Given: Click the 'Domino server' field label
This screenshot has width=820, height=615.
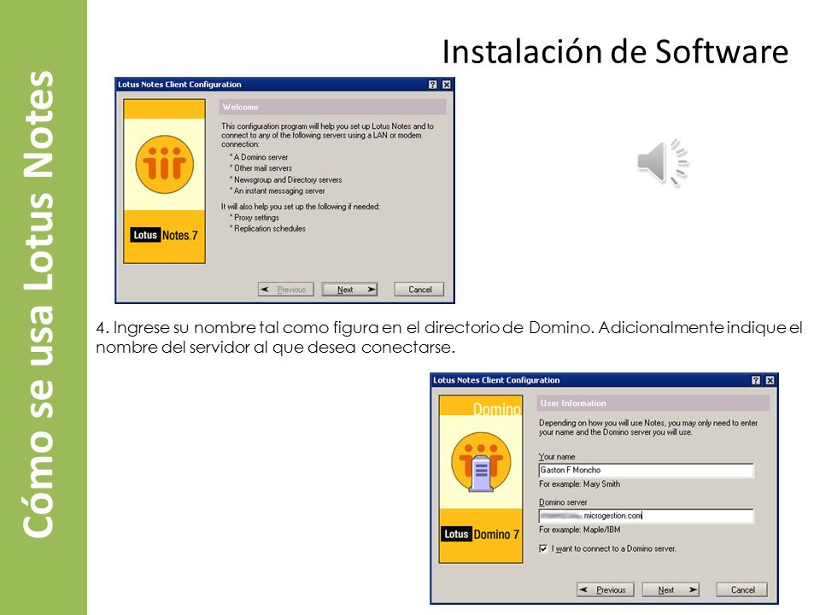Looking at the screenshot, I should [x=563, y=502].
